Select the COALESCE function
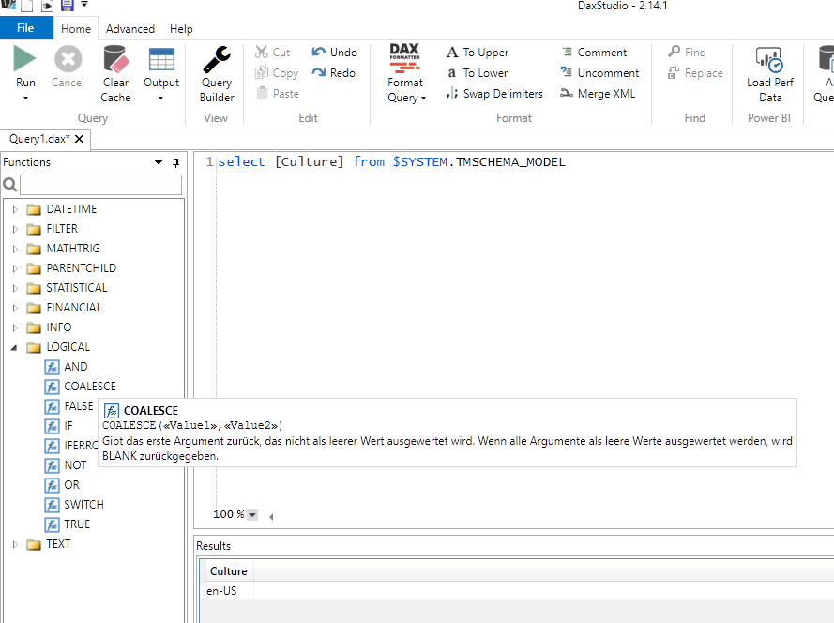The width and height of the screenshot is (834, 623). pos(88,386)
